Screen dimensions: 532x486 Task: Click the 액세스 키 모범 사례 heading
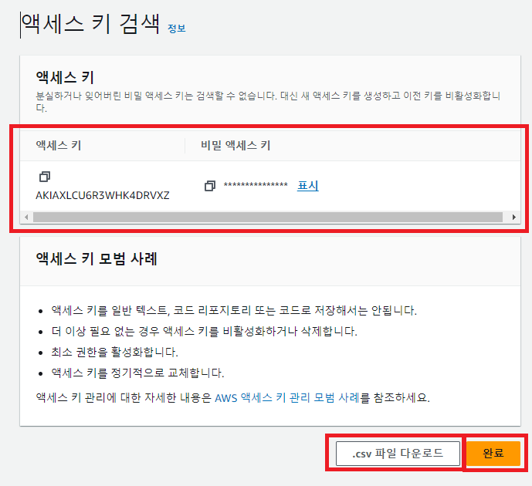tap(97, 259)
